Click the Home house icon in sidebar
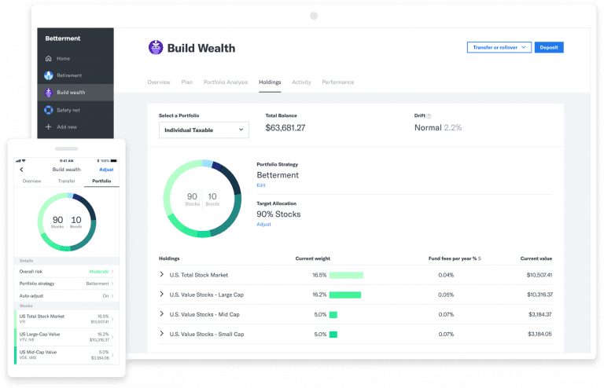Image resolution: width=604 pixels, height=388 pixels. (49, 58)
